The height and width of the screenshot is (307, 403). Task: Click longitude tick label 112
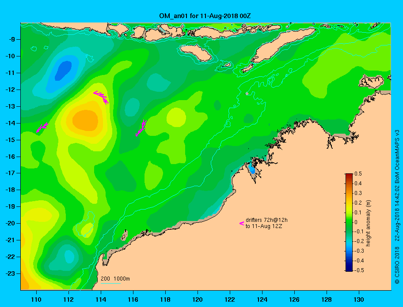(68, 300)
